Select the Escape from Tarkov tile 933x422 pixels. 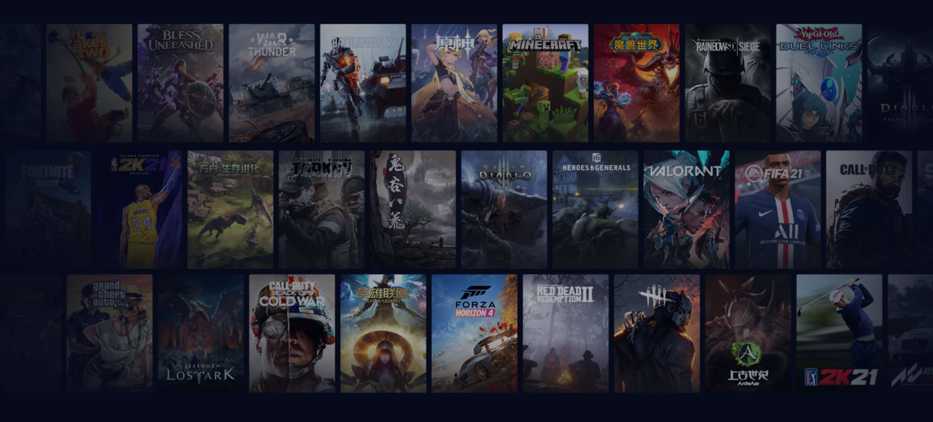[x=321, y=209]
